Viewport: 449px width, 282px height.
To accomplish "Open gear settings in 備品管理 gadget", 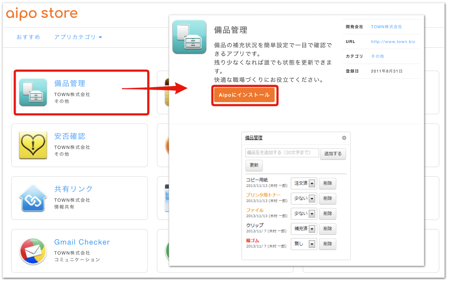I will [344, 138].
